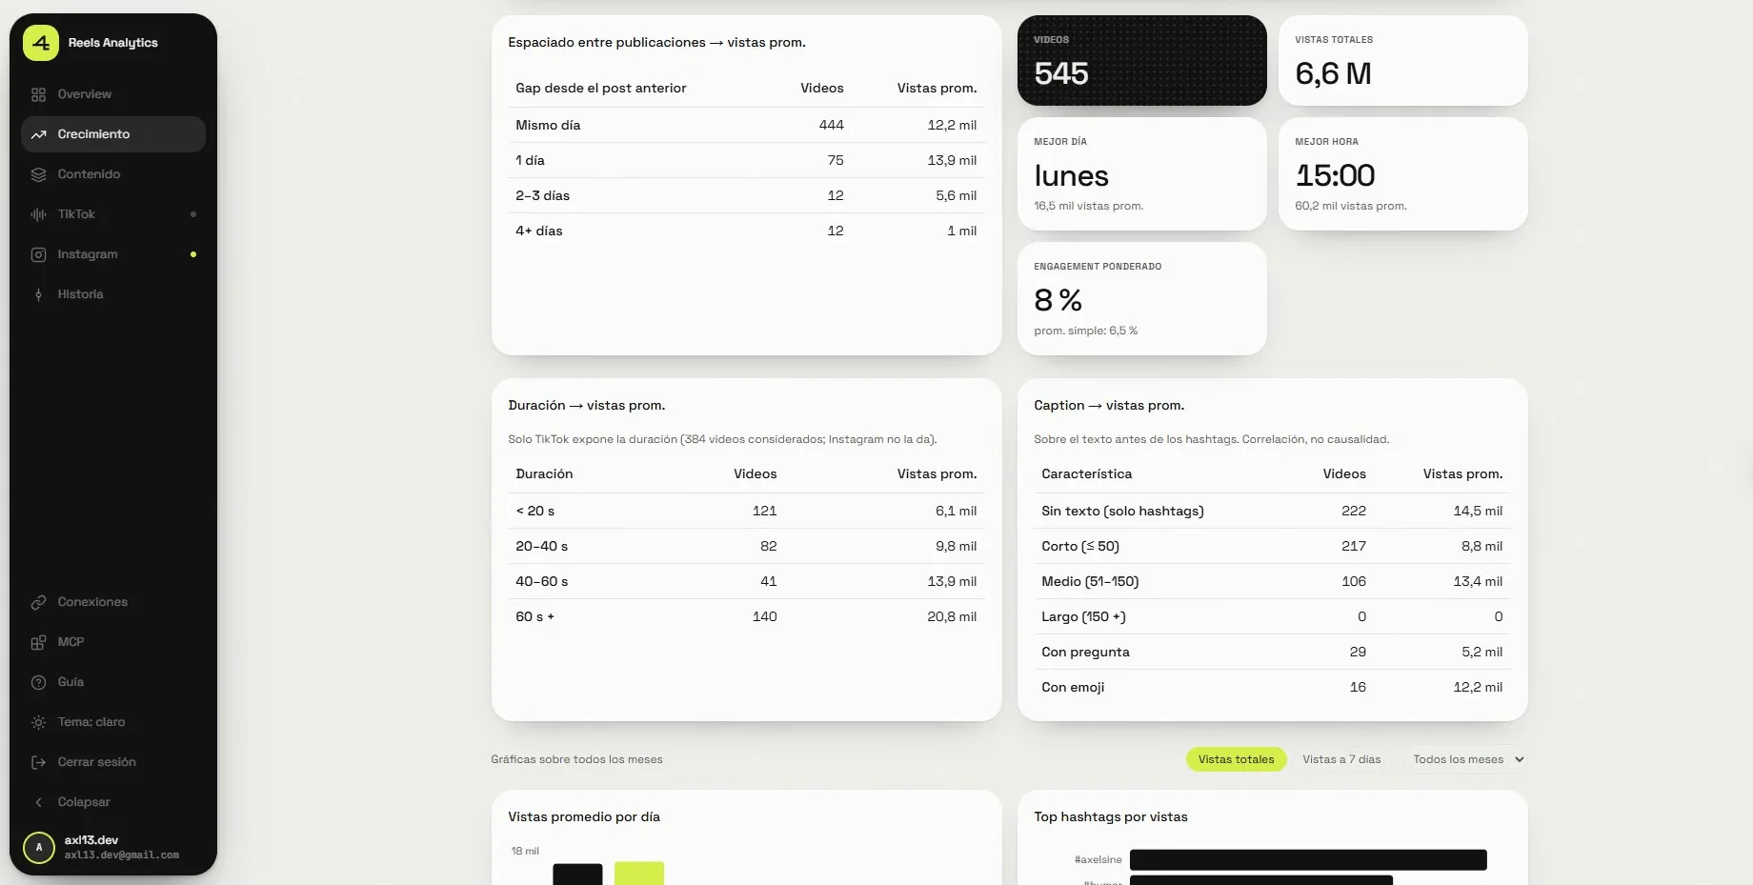1753x885 pixels.
Task: Click the 6,6 M total views value
Action: coord(1333,73)
